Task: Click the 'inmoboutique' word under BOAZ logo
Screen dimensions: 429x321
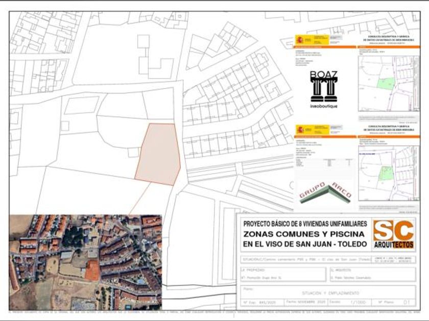Action: (324, 106)
